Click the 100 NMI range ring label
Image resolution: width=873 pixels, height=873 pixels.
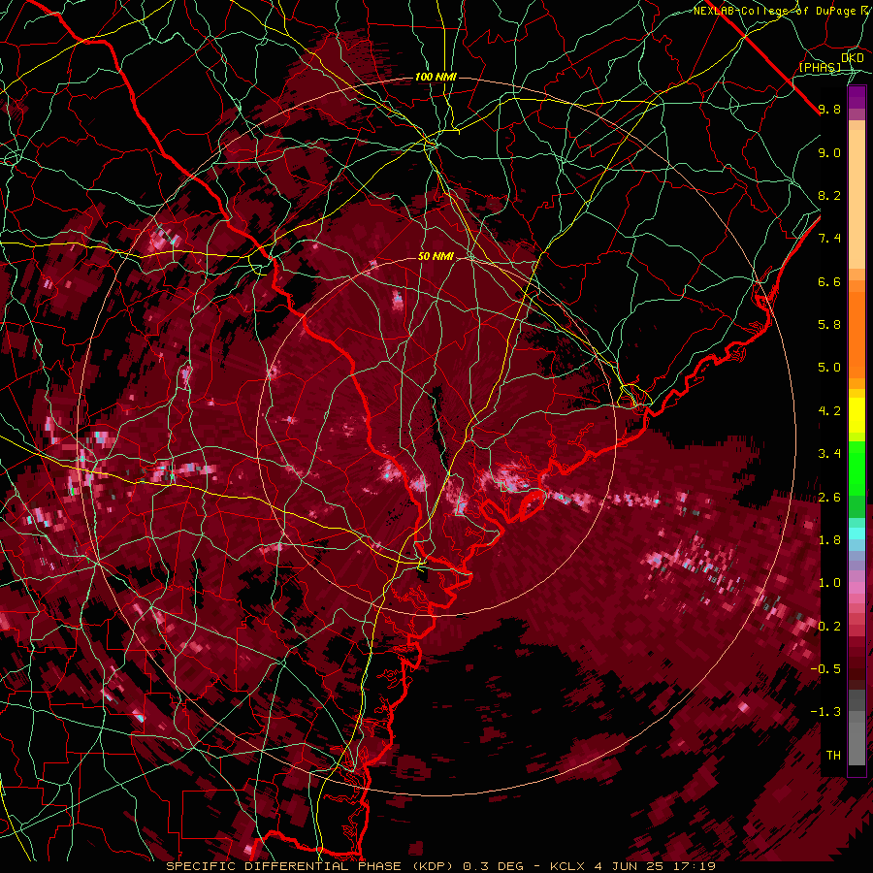click(x=436, y=77)
